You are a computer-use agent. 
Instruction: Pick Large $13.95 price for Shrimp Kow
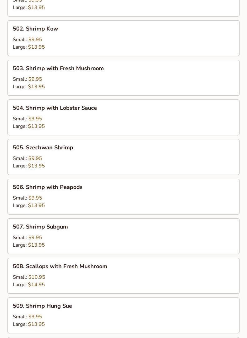[36, 47]
